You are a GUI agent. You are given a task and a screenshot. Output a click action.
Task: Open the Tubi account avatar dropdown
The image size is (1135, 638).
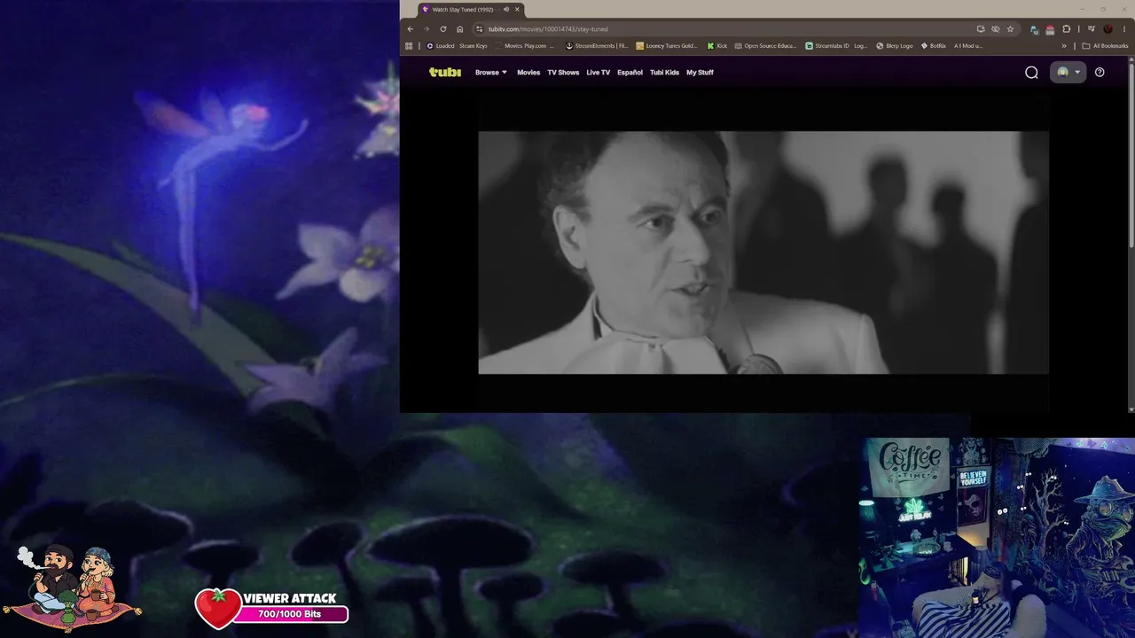tap(1068, 73)
